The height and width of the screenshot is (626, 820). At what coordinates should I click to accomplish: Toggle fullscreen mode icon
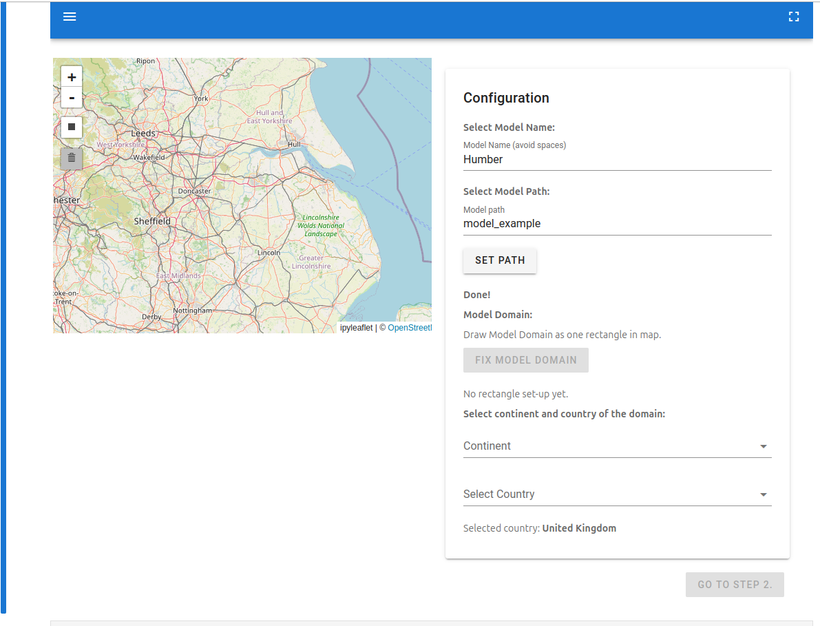(x=793, y=17)
